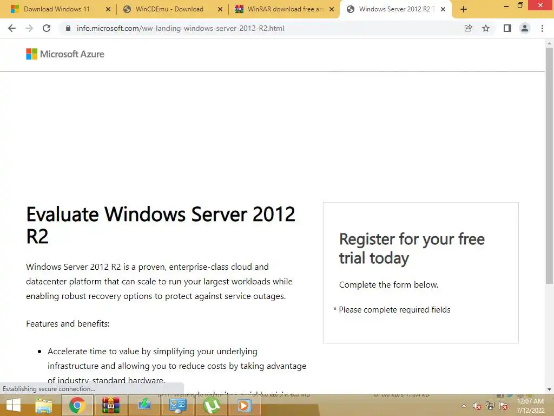This screenshot has height=416, width=554.
Task: Open the Chrome profile avatar
Action: point(525,28)
